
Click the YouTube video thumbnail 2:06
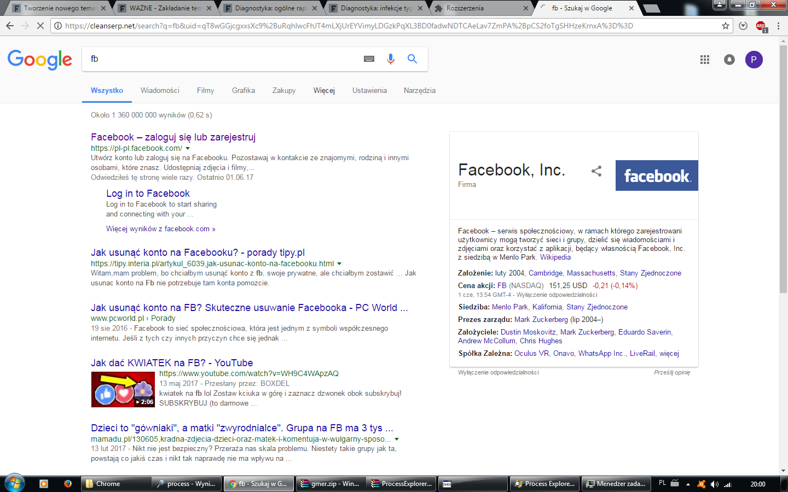click(x=123, y=389)
